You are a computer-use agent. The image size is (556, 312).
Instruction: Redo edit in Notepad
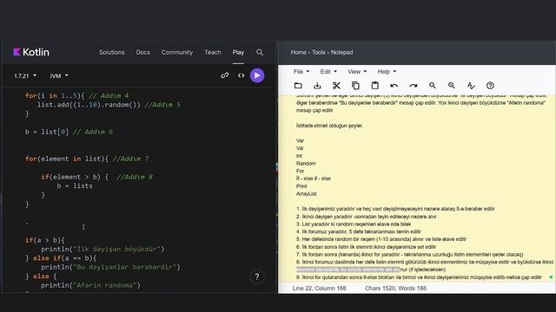414,85
